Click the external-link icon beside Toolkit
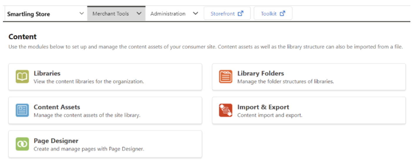This screenshot has width=413, height=164. [x=282, y=13]
